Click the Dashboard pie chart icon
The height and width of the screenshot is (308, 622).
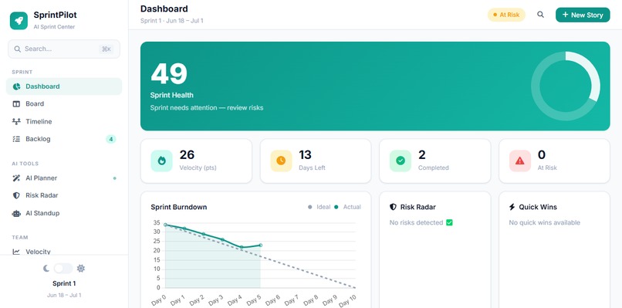click(16, 86)
